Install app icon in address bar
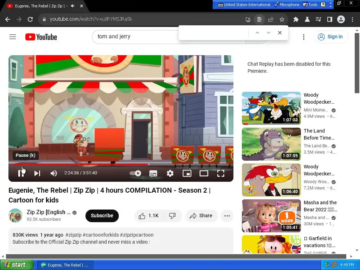Screen dimensions: 360x270 pos(248,20)
